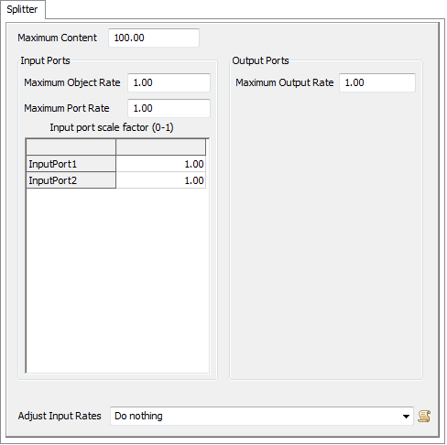
Task: Select the InputPort2 row header
Action: [71, 180]
